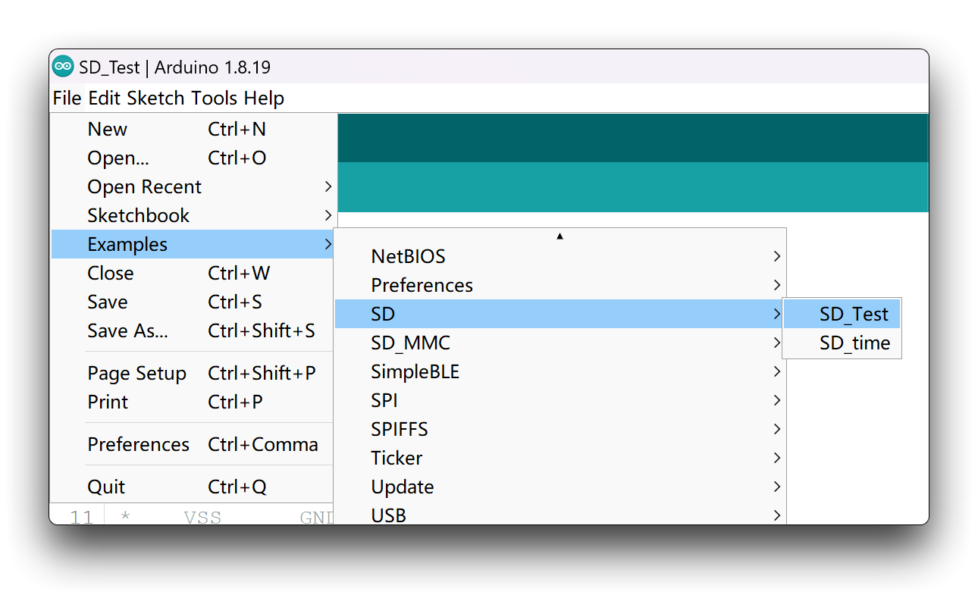Open the Sketch menu
The height and width of the screenshot is (598, 978).
pos(155,98)
